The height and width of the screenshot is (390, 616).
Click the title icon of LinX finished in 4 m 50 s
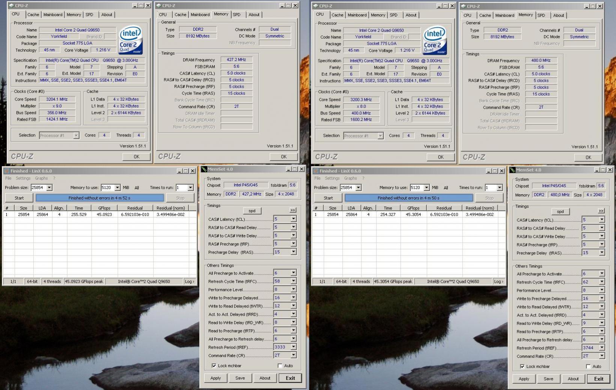pos(316,171)
